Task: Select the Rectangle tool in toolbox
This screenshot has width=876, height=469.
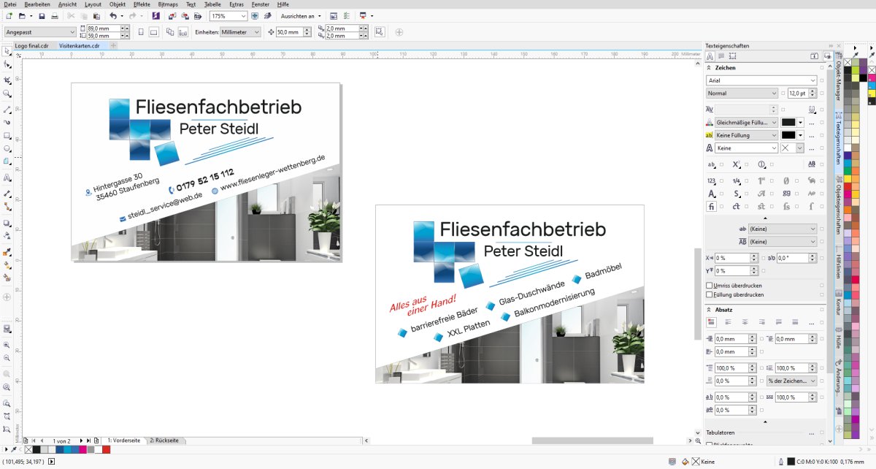Action: (x=7, y=135)
